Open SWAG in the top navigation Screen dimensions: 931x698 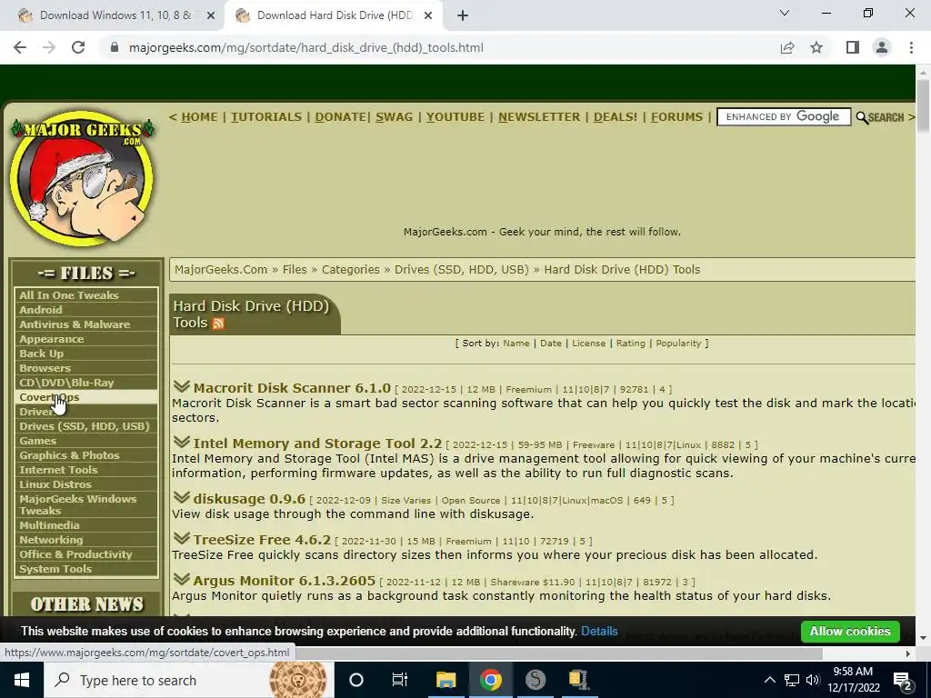coord(395,117)
